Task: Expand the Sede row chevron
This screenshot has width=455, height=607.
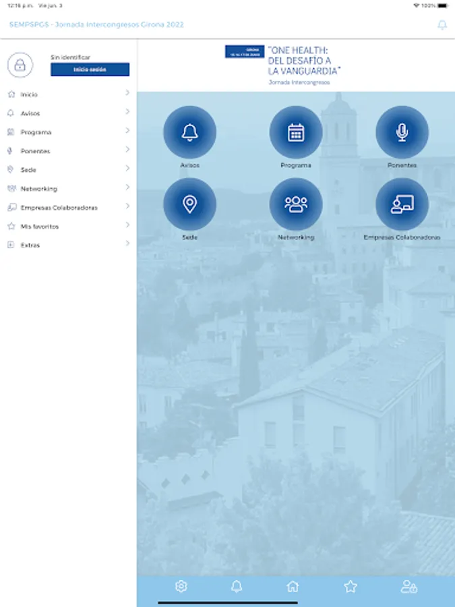Action: 127,169
